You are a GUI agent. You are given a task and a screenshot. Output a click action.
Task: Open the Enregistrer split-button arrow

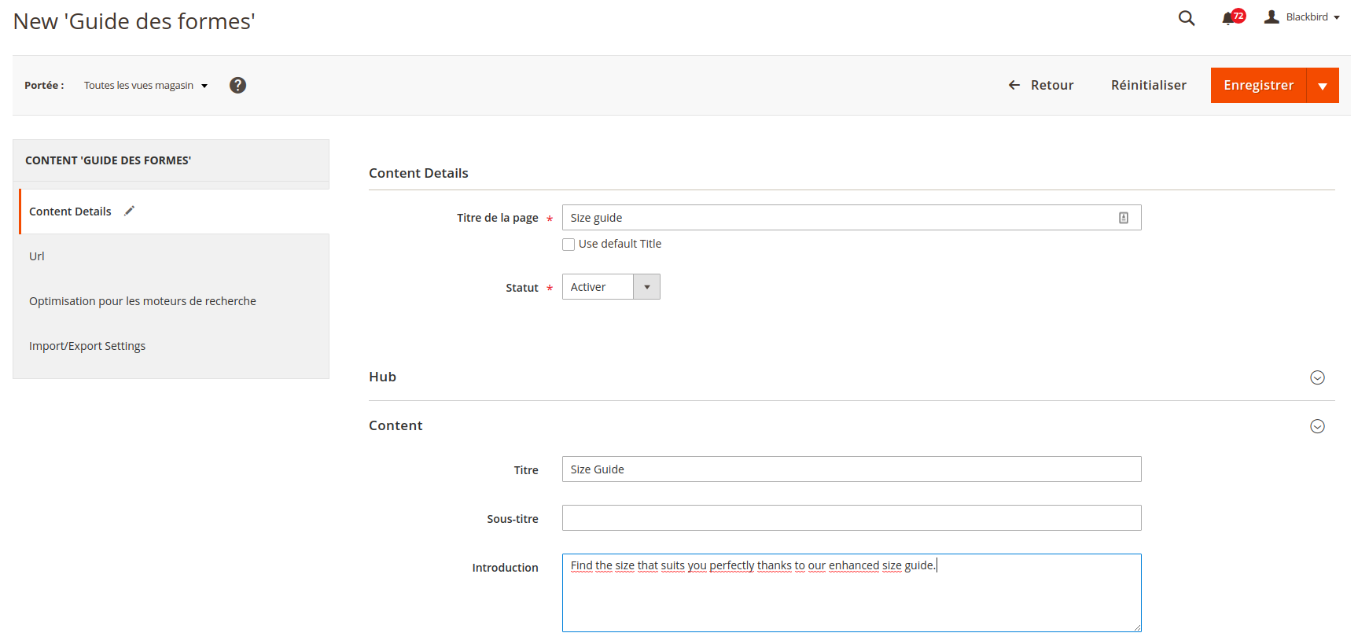point(1323,86)
